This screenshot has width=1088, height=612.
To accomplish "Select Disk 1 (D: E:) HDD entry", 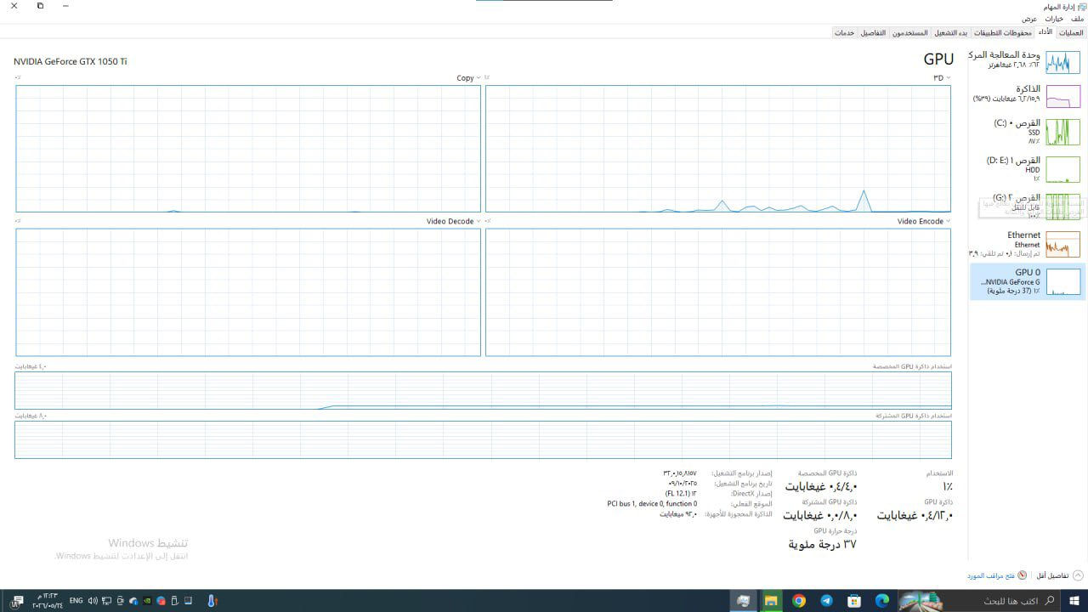I will tap(1028, 168).
